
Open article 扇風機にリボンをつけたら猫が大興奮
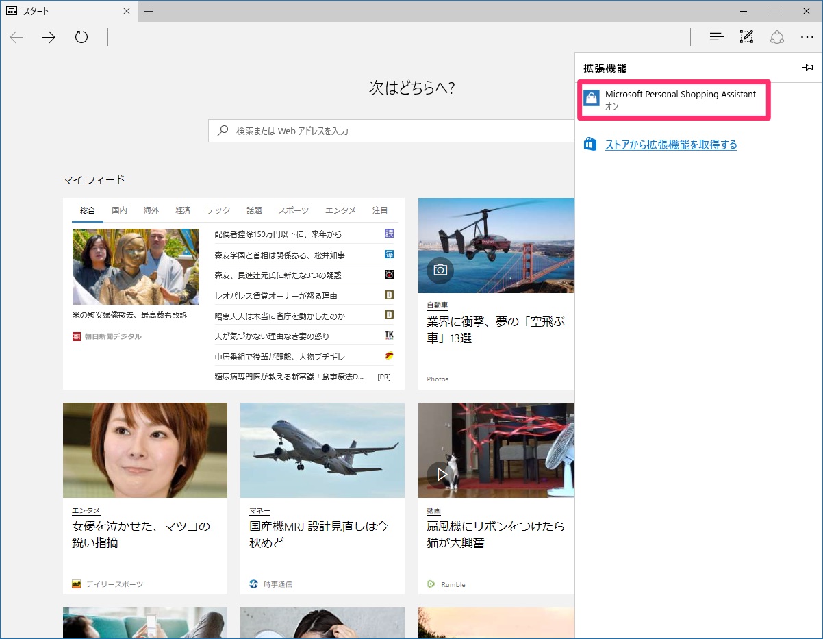coord(496,534)
